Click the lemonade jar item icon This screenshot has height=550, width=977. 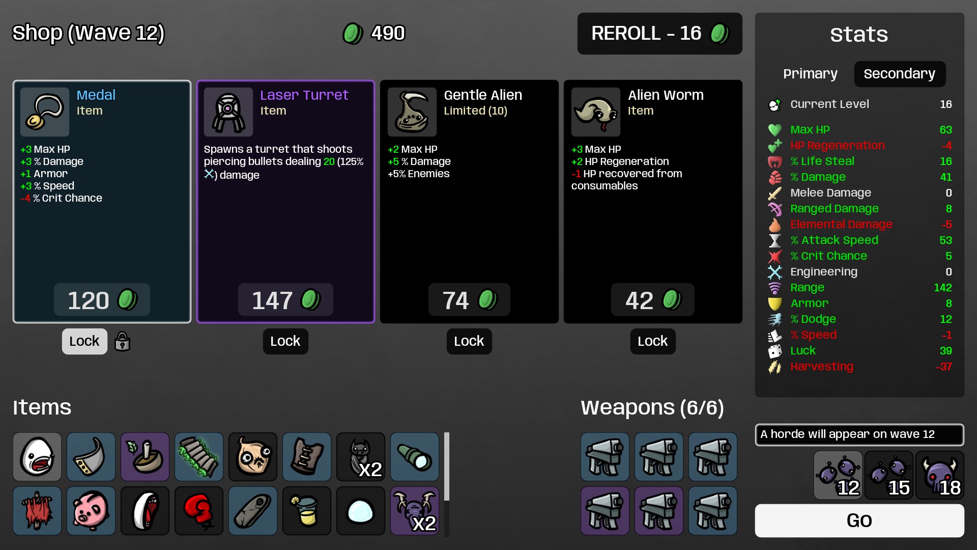[x=307, y=511]
